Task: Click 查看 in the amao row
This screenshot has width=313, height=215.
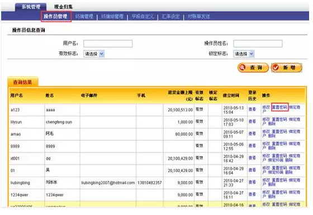Action: 252,133
